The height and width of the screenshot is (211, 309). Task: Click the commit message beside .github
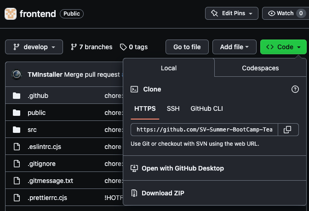(x=114, y=96)
